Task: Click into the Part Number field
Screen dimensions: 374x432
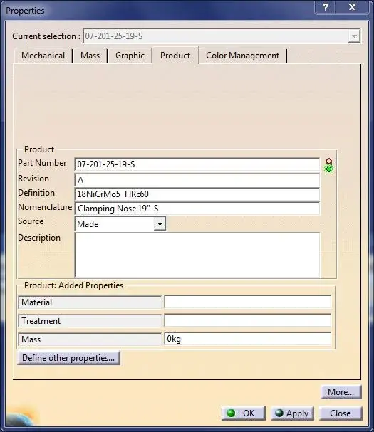Action: pyautogui.click(x=197, y=164)
